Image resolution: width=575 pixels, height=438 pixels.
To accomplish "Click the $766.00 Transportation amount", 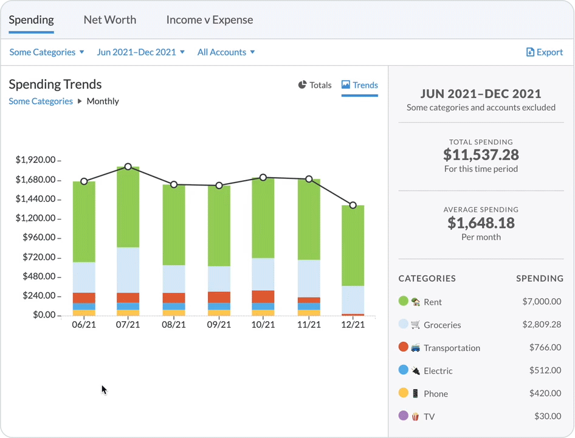I will tap(545, 347).
